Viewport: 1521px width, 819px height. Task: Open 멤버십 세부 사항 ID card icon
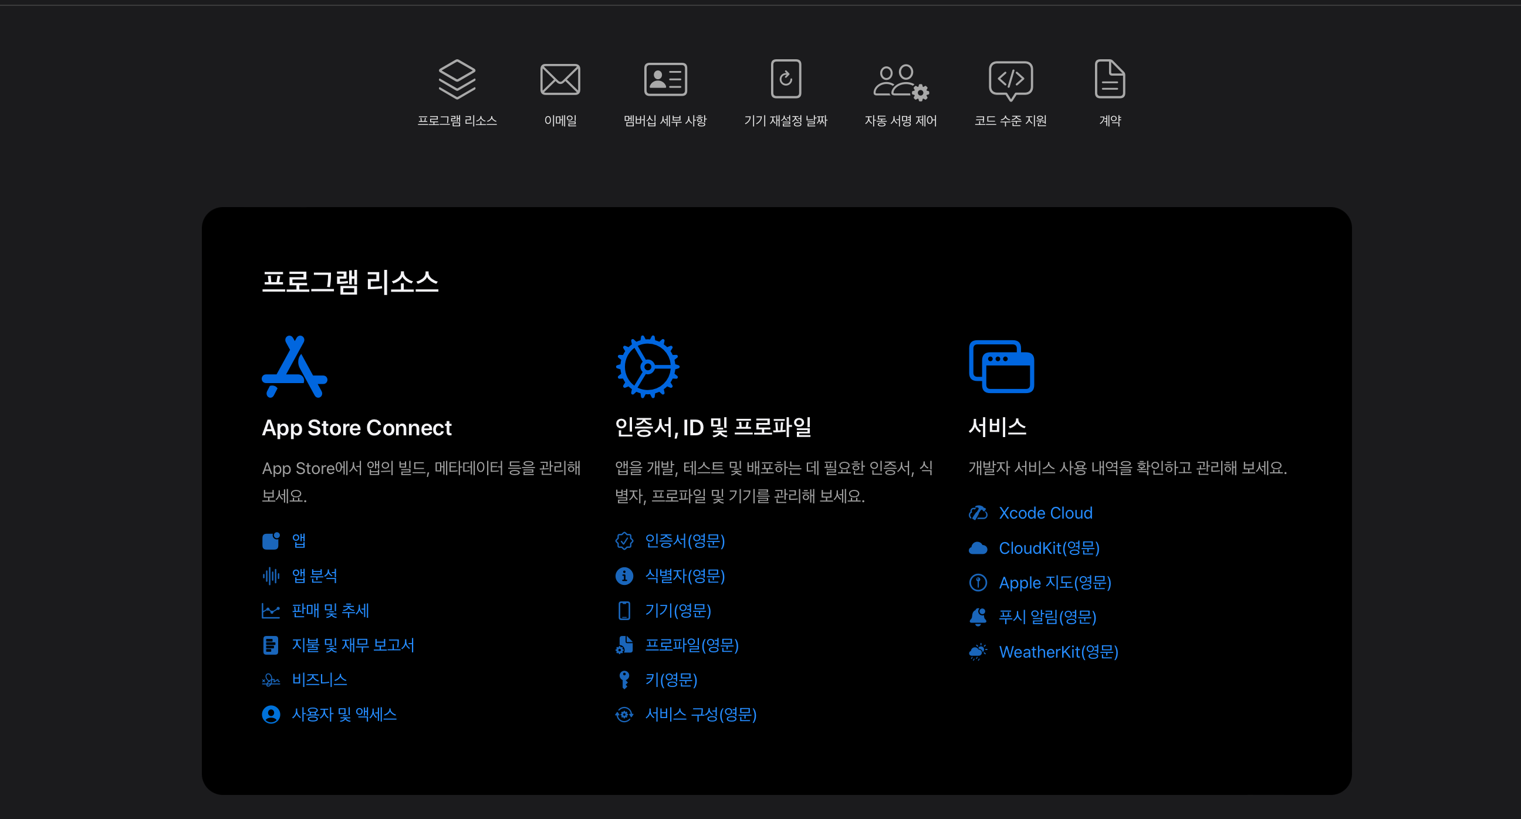click(665, 79)
